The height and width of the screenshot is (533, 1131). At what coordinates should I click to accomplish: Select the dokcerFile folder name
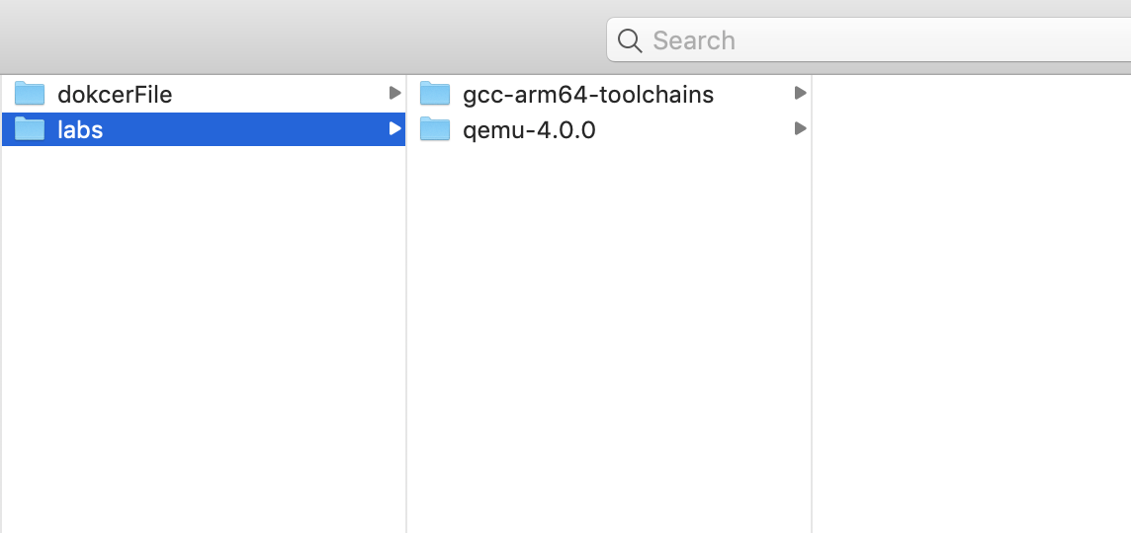pyautogui.click(x=115, y=95)
